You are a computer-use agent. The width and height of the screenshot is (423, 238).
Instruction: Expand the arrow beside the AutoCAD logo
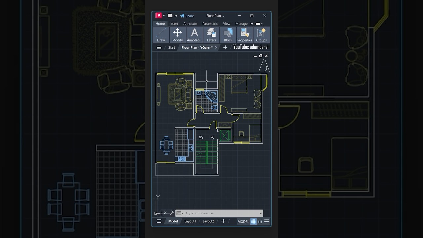[164, 16]
